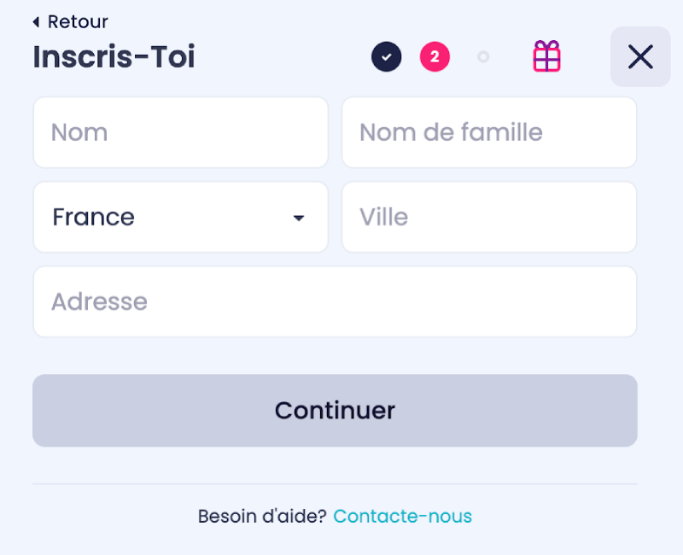The width and height of the screenshot is (683, 555).
Task: Open the France country selector
Action: (x=171, y=217)
